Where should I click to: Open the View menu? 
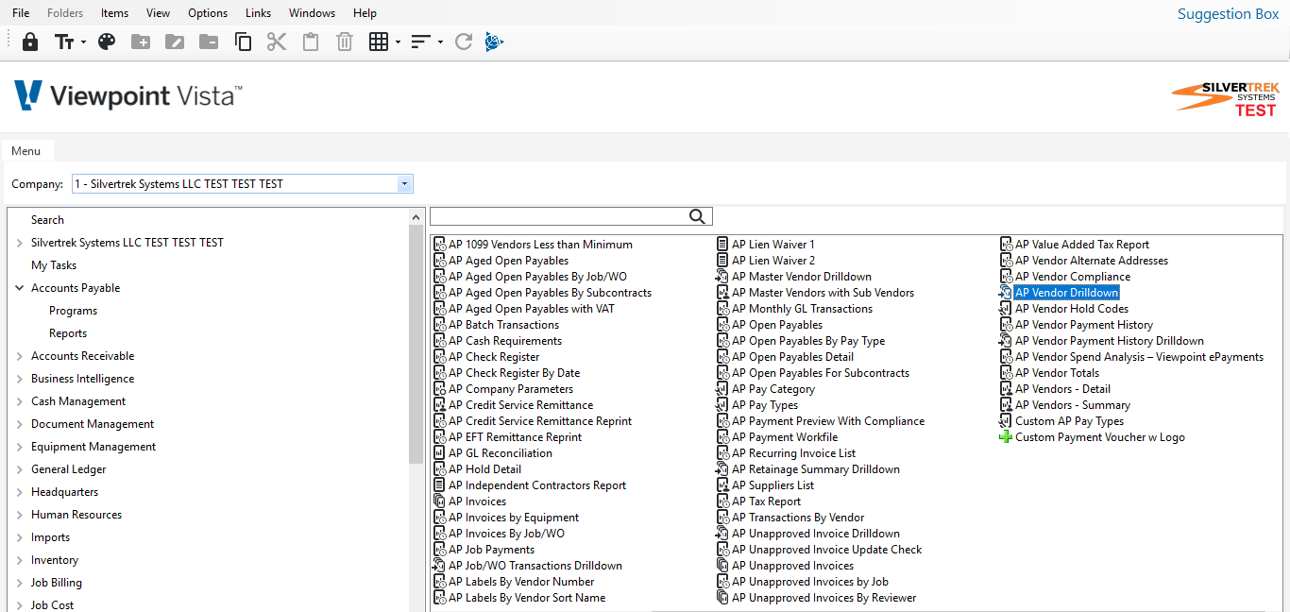(x=159, y=13)
